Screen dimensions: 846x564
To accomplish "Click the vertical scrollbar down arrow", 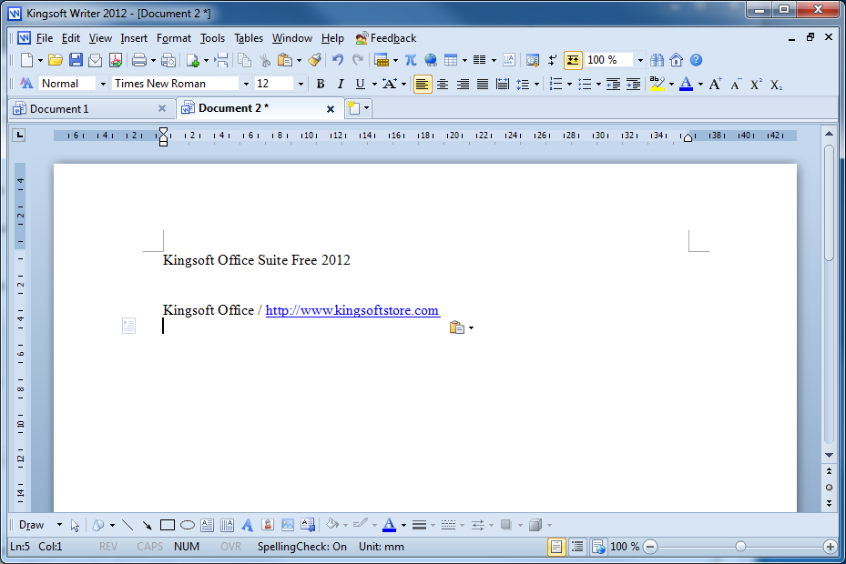I will coord(830,456).
